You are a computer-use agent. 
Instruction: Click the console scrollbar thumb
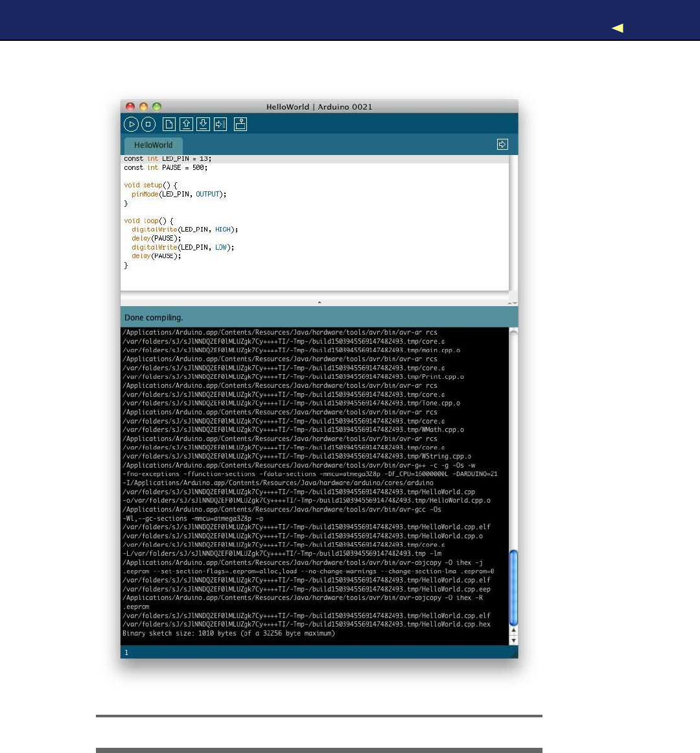pos(513,588)
